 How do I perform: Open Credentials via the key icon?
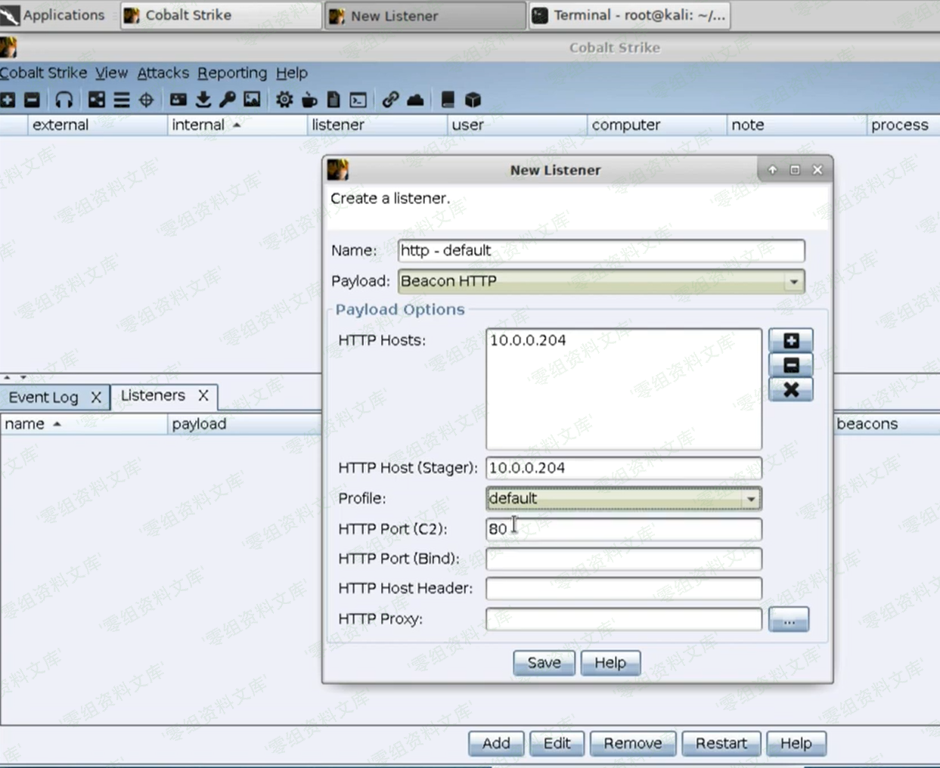[x=228, y=100]
